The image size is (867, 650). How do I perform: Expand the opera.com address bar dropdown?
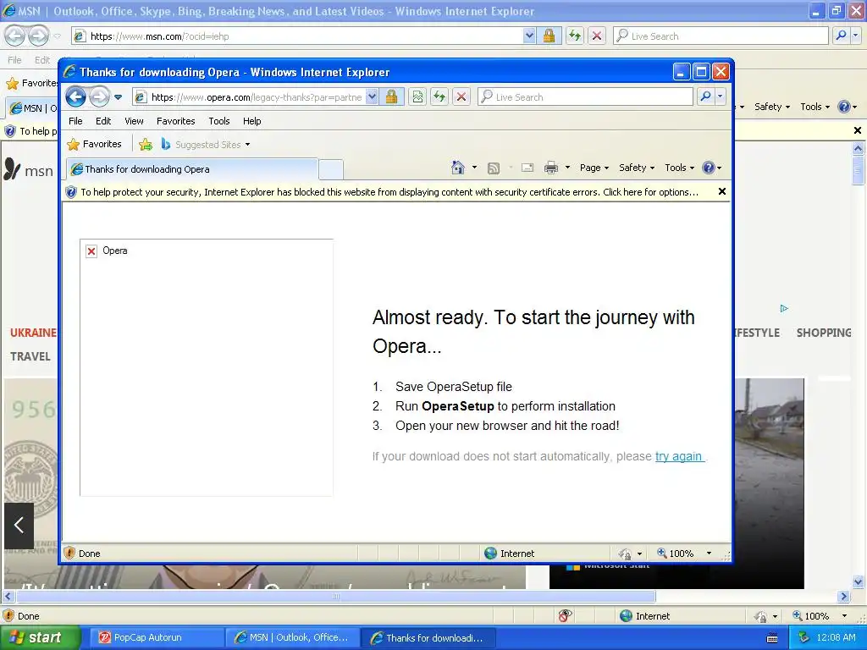click(x=373, y=97)
